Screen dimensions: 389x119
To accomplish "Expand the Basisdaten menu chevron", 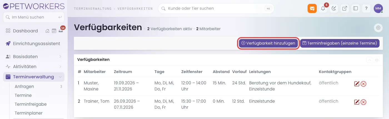I will pos(60,56).
